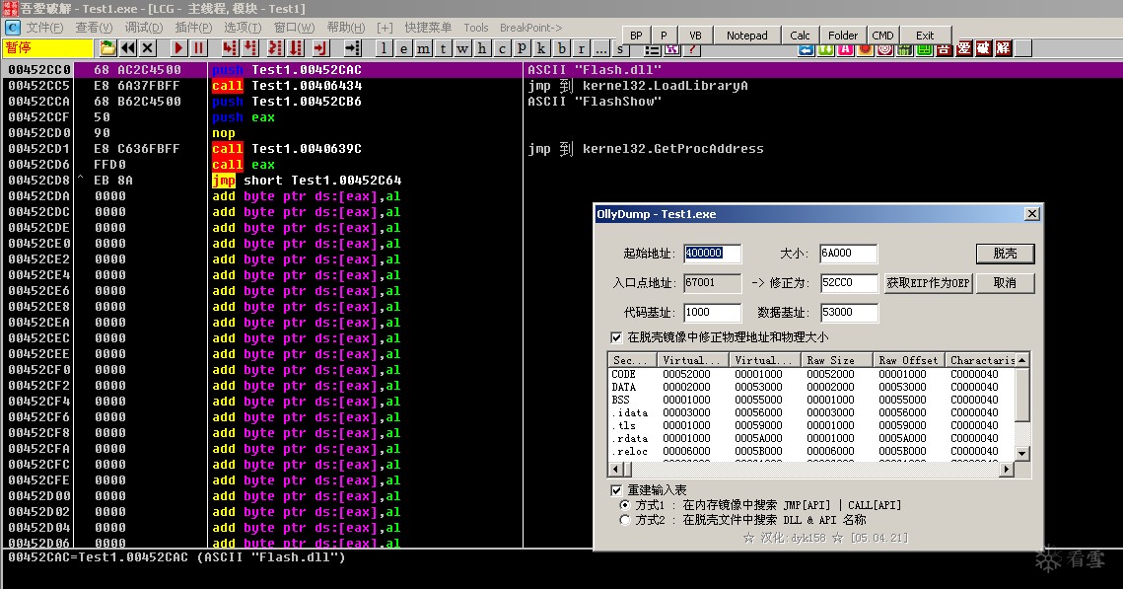Click the 起始地址 start address field

pos(712,253)
